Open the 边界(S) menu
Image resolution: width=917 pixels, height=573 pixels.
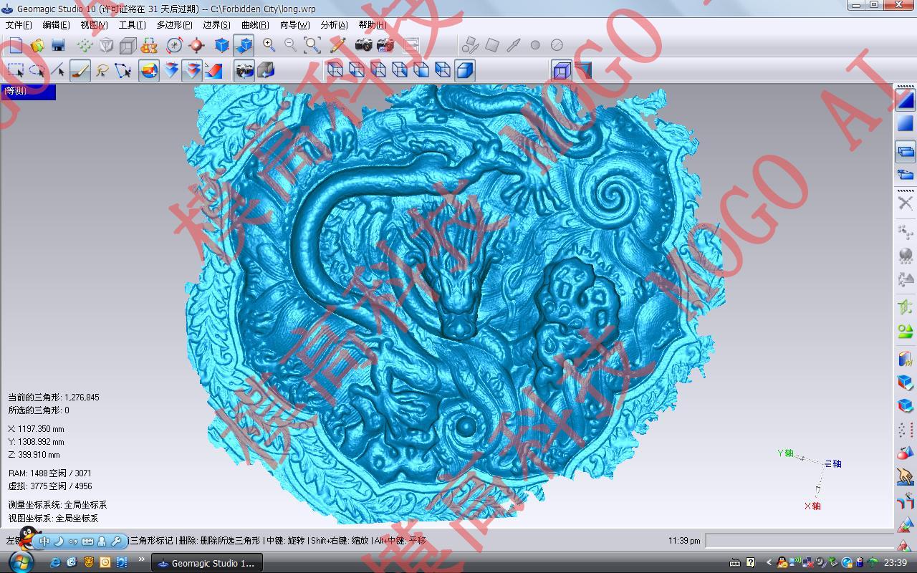pyautogui.click(x=216, y=25)
